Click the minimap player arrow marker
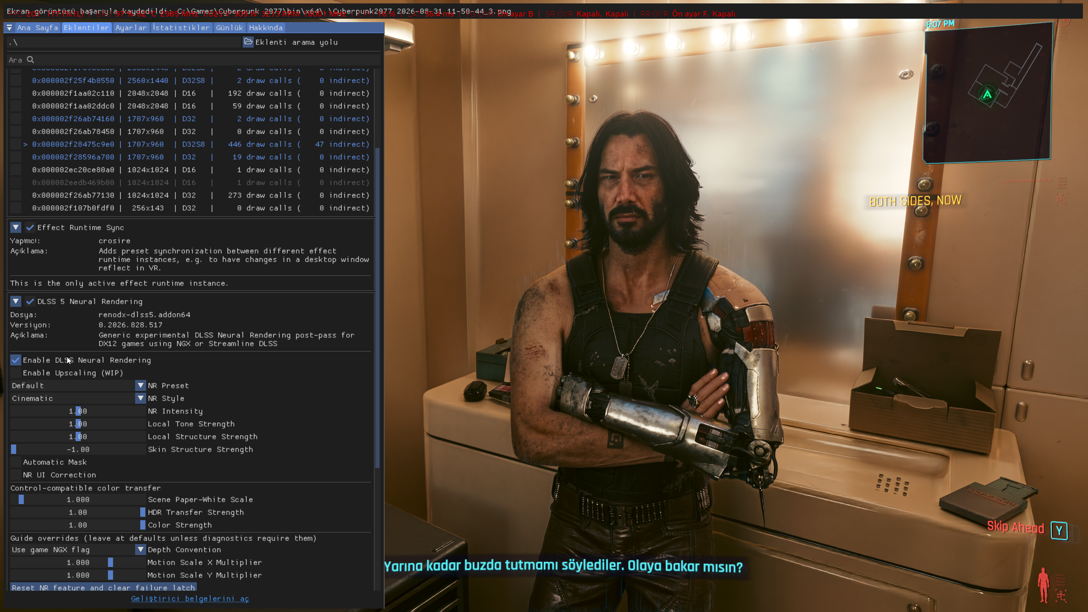The width and height of the screenshot is (1088, 612). click(987, 94)
